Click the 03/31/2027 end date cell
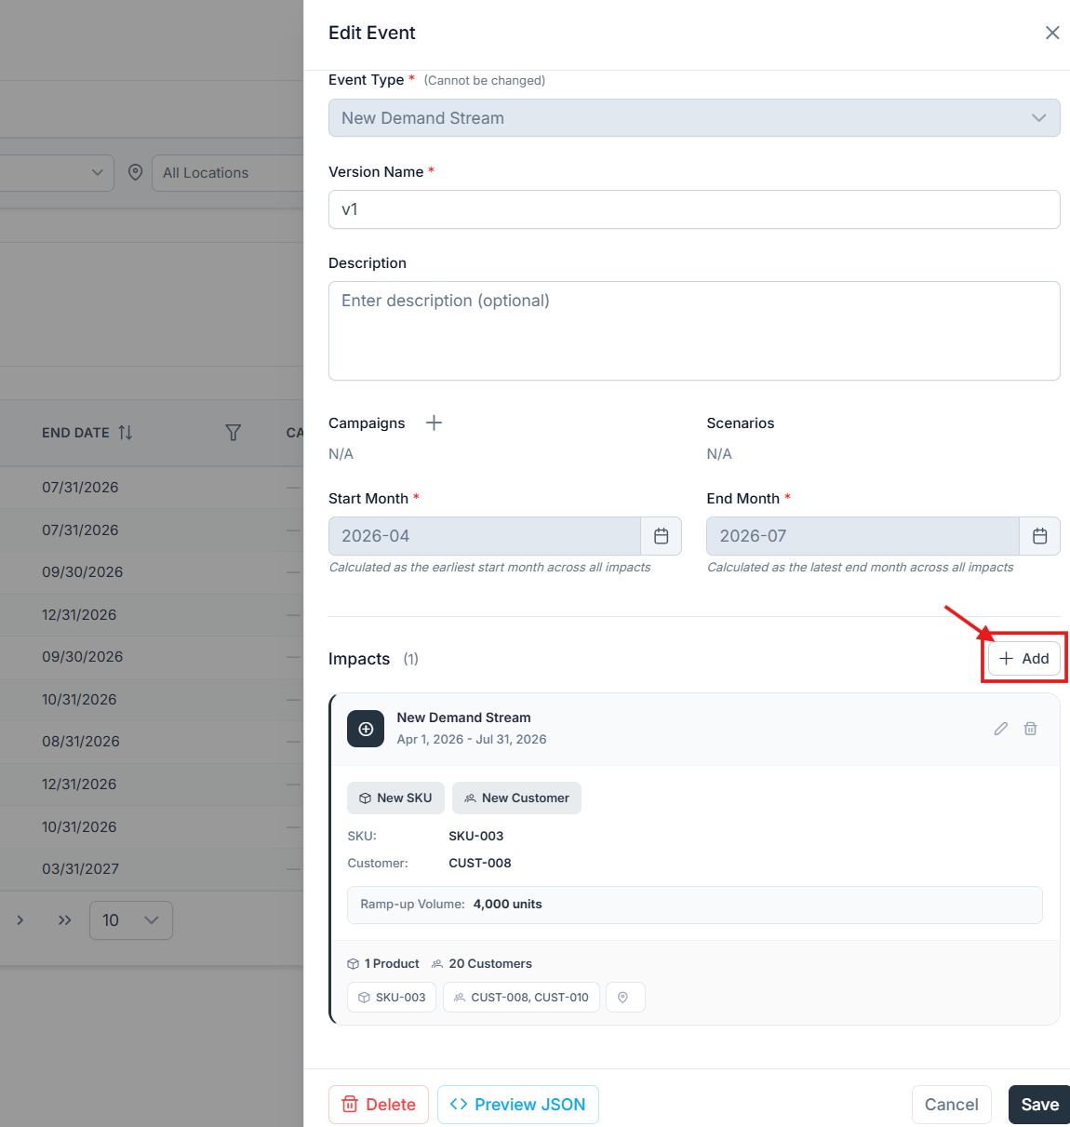Image resolution: width=1070 pixels, height=1127 pixels. (x=81, y=869)
